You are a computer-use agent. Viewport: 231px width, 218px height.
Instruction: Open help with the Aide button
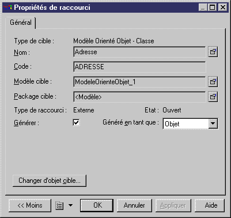point(210,205)
